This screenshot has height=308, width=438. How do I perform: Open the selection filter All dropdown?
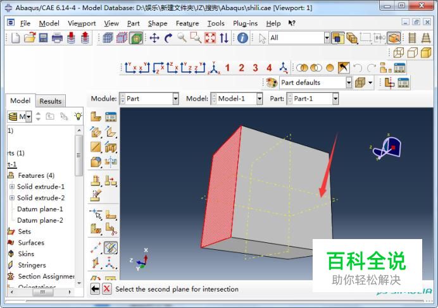tap(327, 38)
